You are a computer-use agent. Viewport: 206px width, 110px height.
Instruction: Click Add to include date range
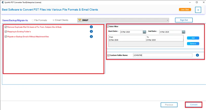[193, 38]
